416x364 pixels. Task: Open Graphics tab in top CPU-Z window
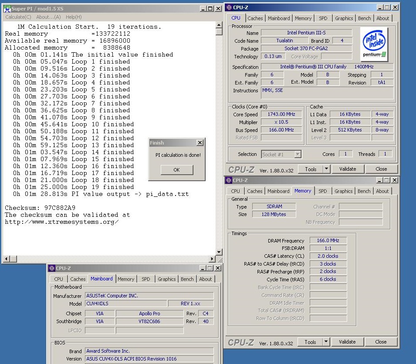click(x=344, y=18)
